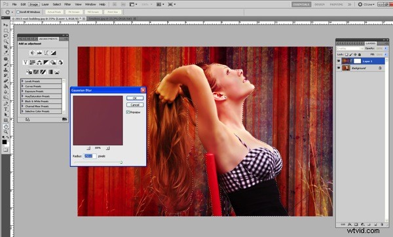Add a Brightness/Contrast adjustment
The height and width of the screenshot is (237, 393).
tap(32, 53)
